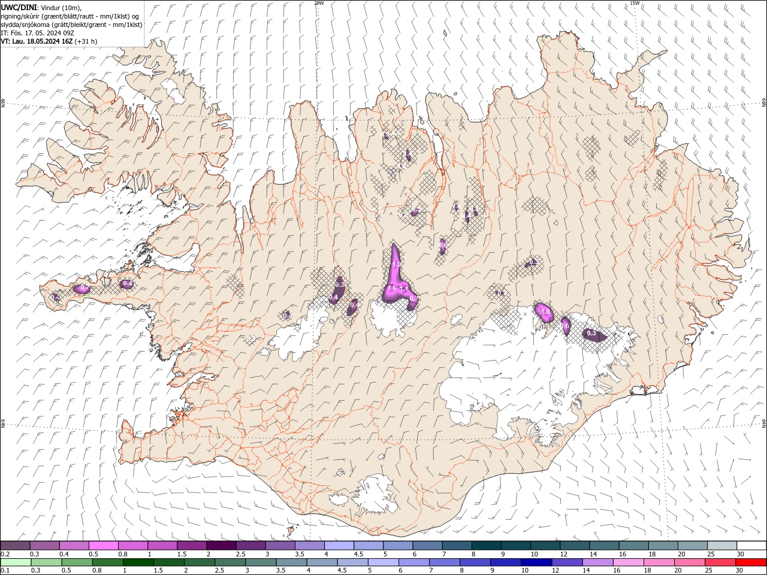Choose the darkest green 1 rain swatch
The image size is (767, 575).
tap(138, 562)
